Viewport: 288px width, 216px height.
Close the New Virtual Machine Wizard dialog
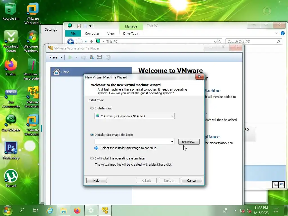click(199, 76)
